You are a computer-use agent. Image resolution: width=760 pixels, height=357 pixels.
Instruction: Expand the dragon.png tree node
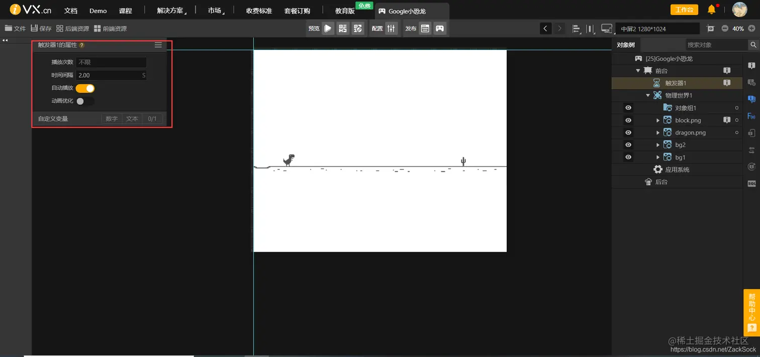pyautogui.click(x=658, y=132)
